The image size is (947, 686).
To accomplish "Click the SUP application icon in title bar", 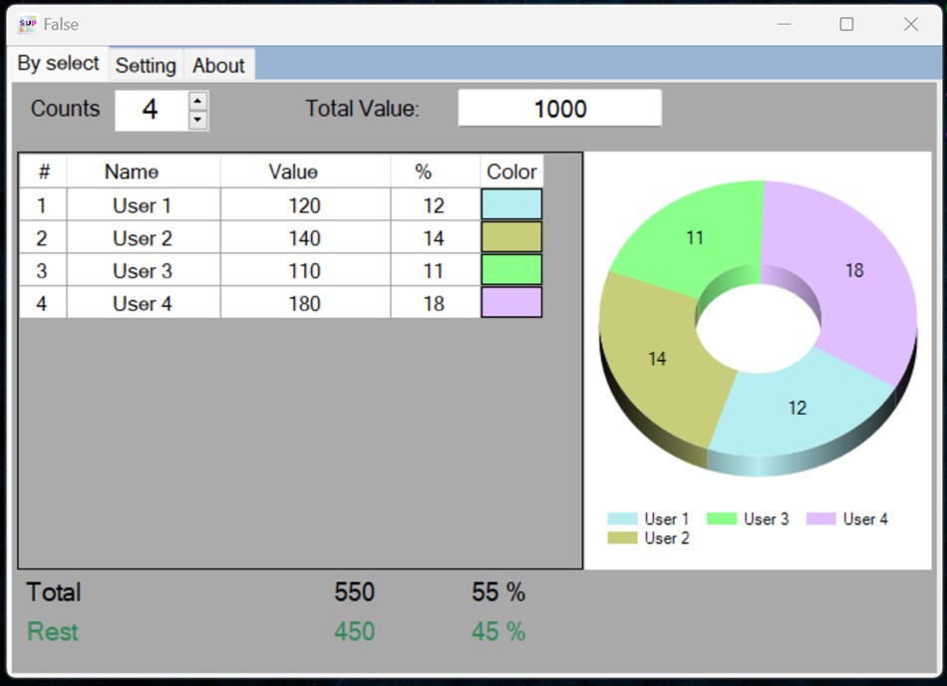I will coord(26,22).
